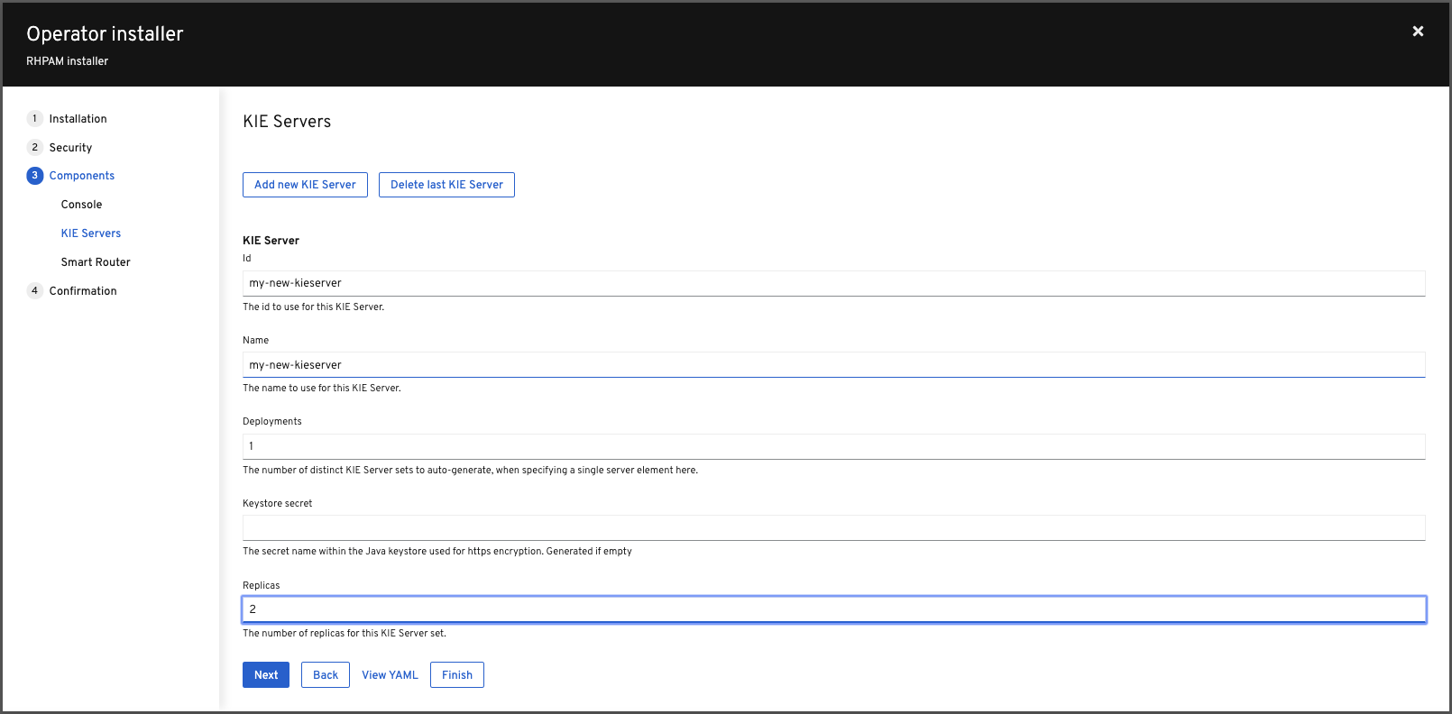Click the 'Replicas' field label

pyautogui.click(x=262, y=586)
